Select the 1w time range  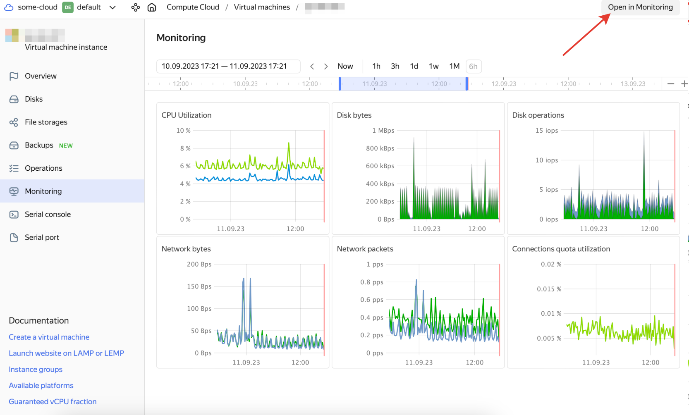coord(433,67)
